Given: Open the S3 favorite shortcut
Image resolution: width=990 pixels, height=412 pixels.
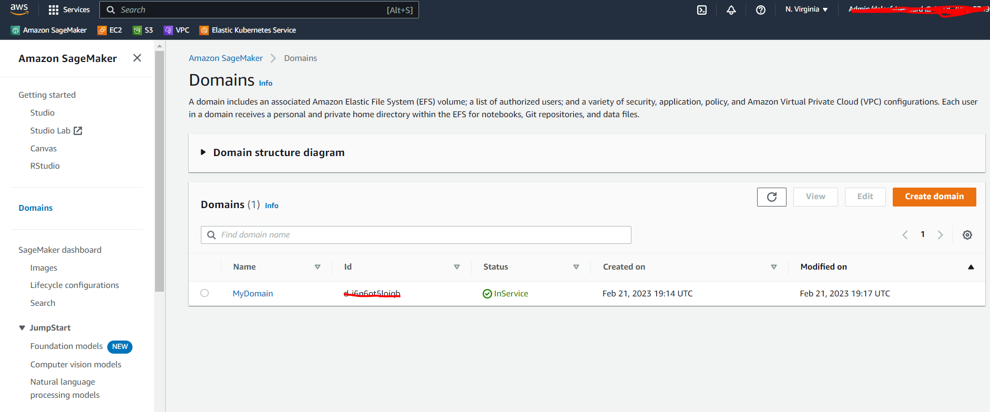Looking at the screenshot, I should click(x=143, y=30).
